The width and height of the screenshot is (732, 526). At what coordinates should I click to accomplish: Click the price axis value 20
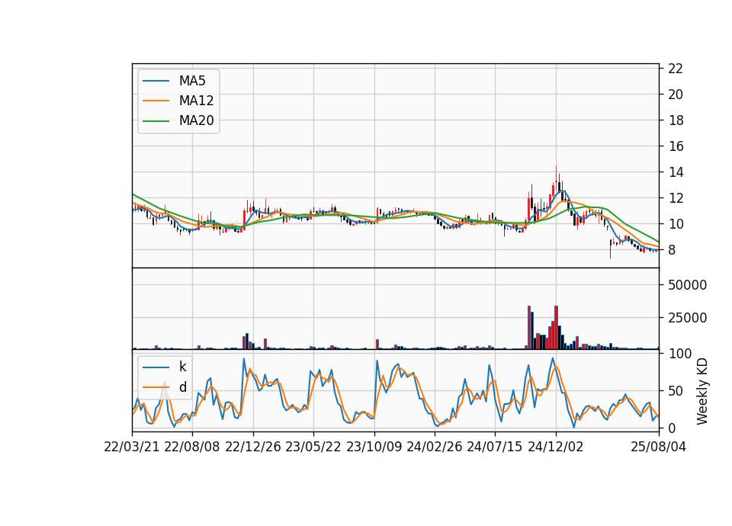[x=676, y=95]
